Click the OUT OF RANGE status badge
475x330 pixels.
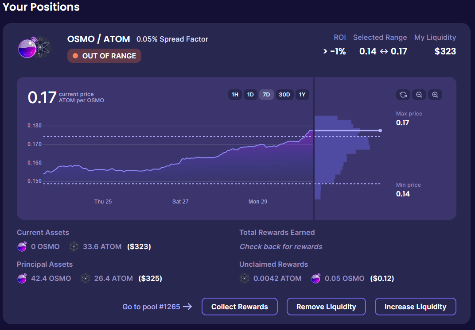104,56
